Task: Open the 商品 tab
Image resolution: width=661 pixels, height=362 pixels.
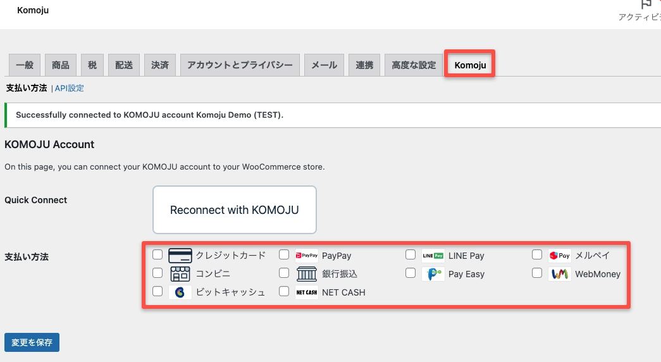Action: tap(61, 65)
